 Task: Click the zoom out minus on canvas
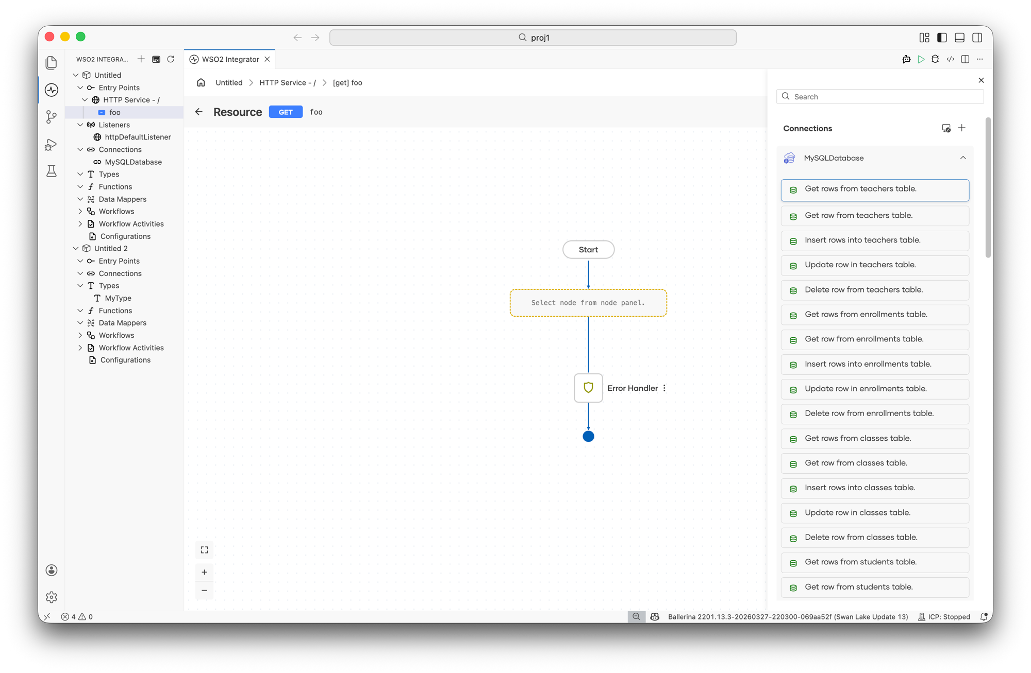(204, 590)
